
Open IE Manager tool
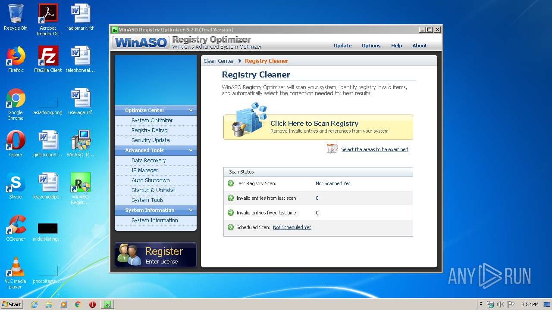(145, 170)
